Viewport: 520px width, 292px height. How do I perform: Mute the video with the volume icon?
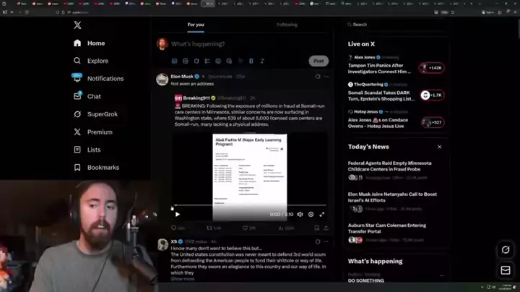coord(300,214)
